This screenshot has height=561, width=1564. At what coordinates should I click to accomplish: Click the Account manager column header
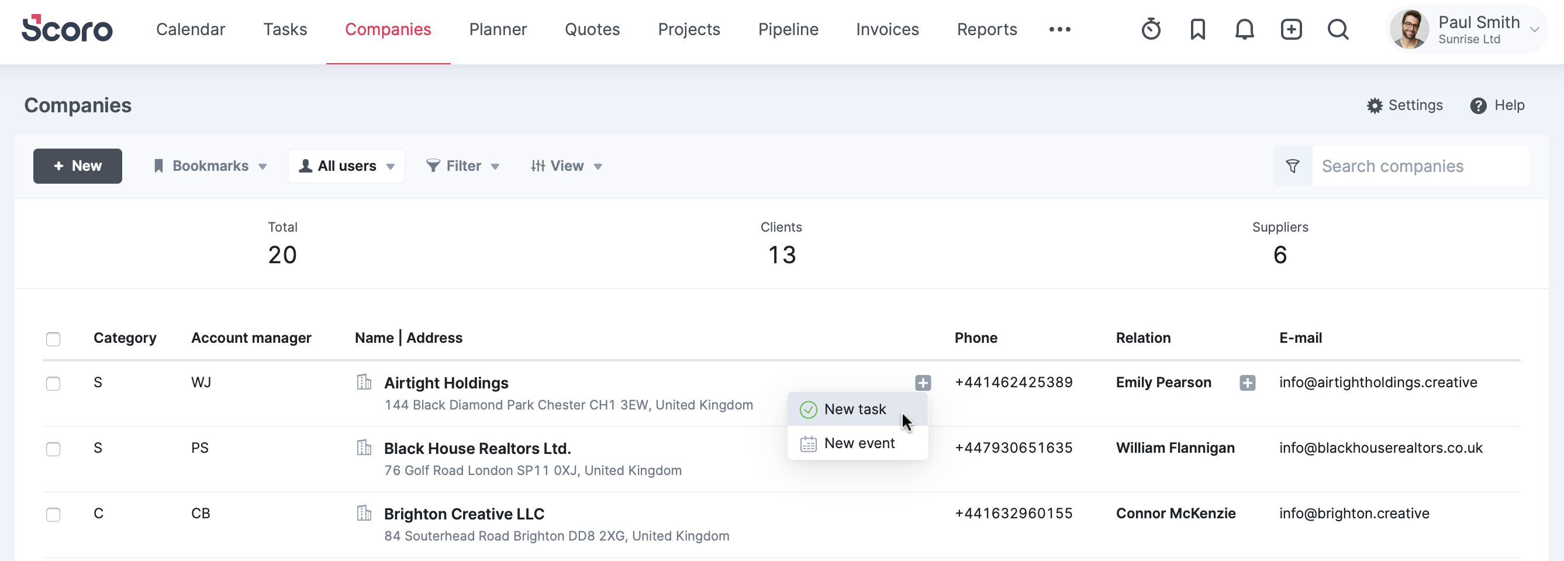(251, 338)
